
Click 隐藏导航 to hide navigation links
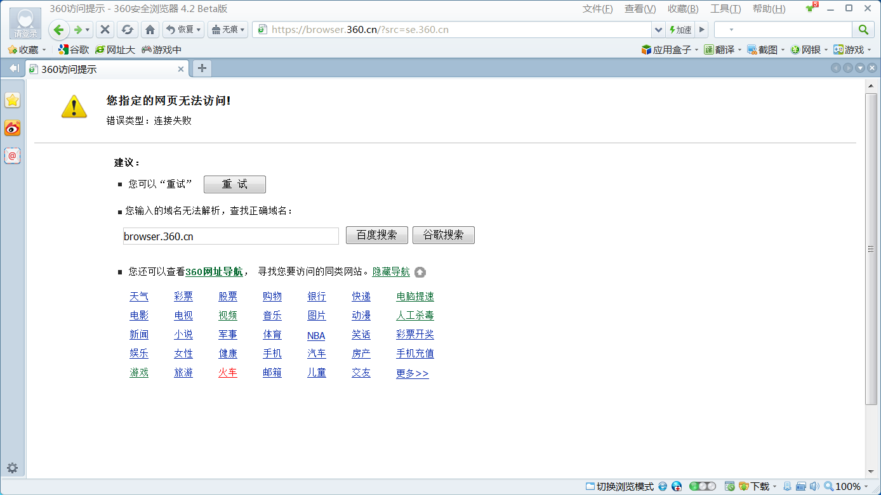pos(391,272)
